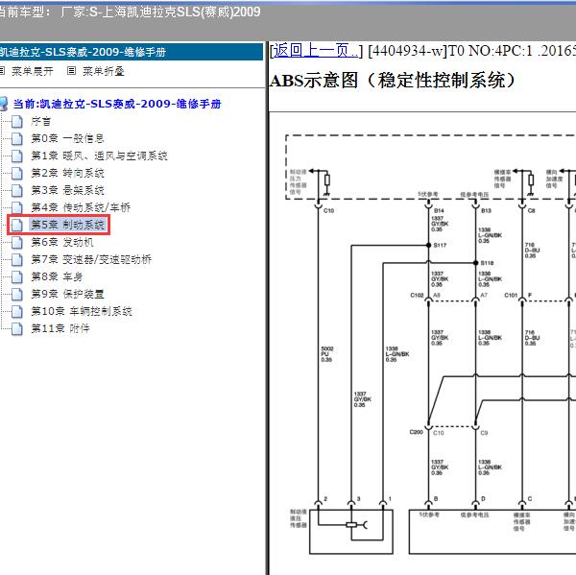Select 第5章 制动系统 chapter
The width and height of the screenshot is (576, 575).
(67, 225)
